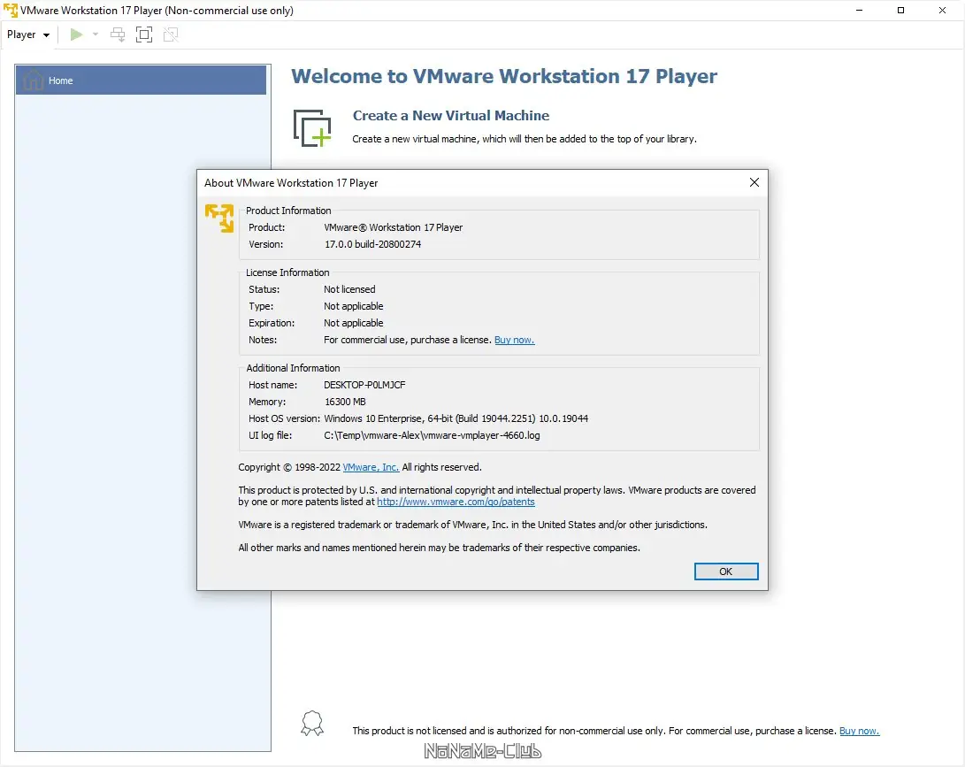Click the Host OS version value text
This screenshot has width=965, height=767.
point(456,418)
